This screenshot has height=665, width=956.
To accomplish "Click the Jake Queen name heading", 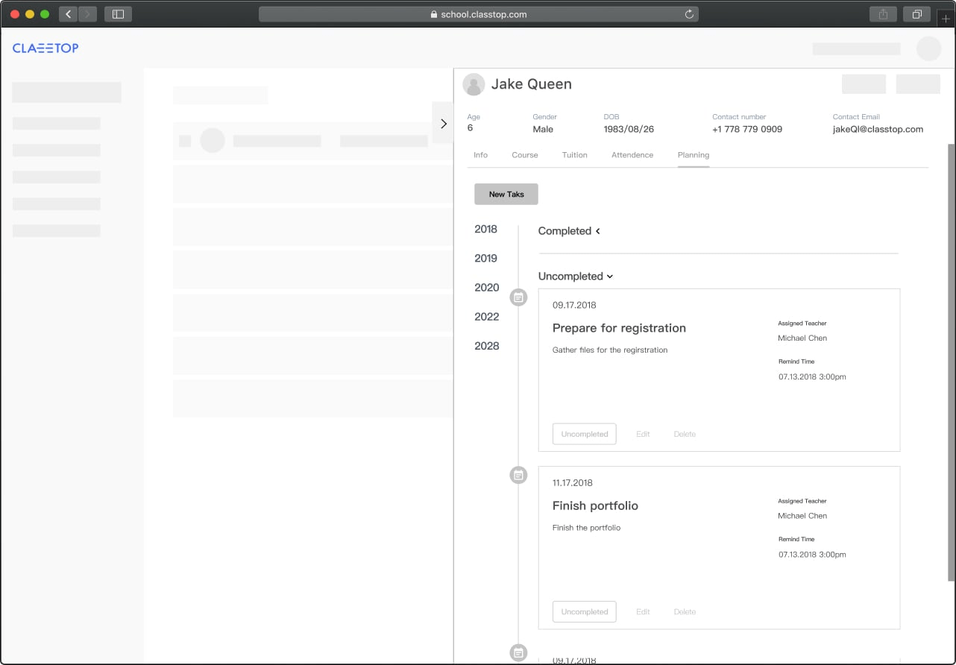I will click(532, 84).
